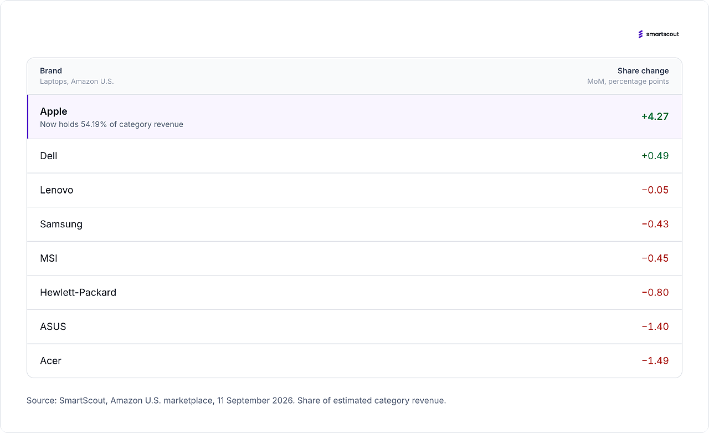This screenshot has height=433, width=709.
Task: Select the 'Laptops, Amazon U.S.' subheading
Action: 77,81
